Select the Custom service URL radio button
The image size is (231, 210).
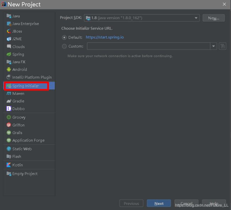tap(64, 46)
